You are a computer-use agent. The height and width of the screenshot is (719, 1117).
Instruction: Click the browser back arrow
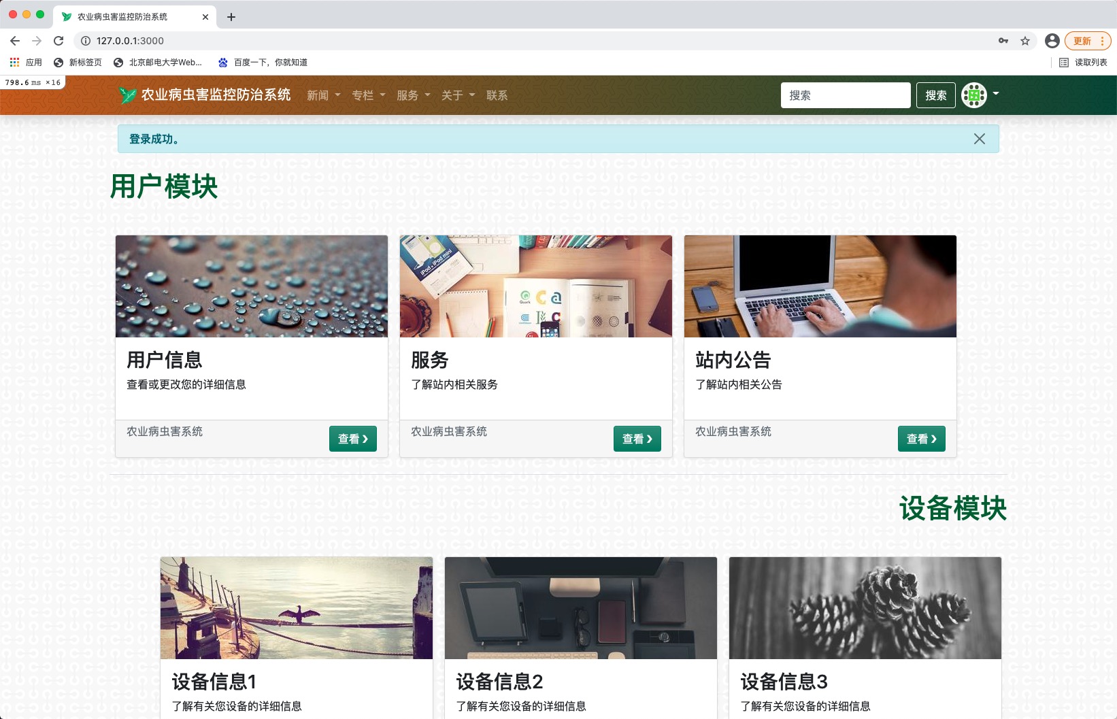[x=15, y=41]
